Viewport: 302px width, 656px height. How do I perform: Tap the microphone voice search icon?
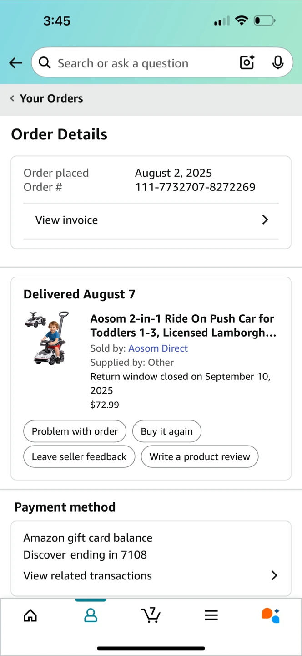(x=278, y=62)
